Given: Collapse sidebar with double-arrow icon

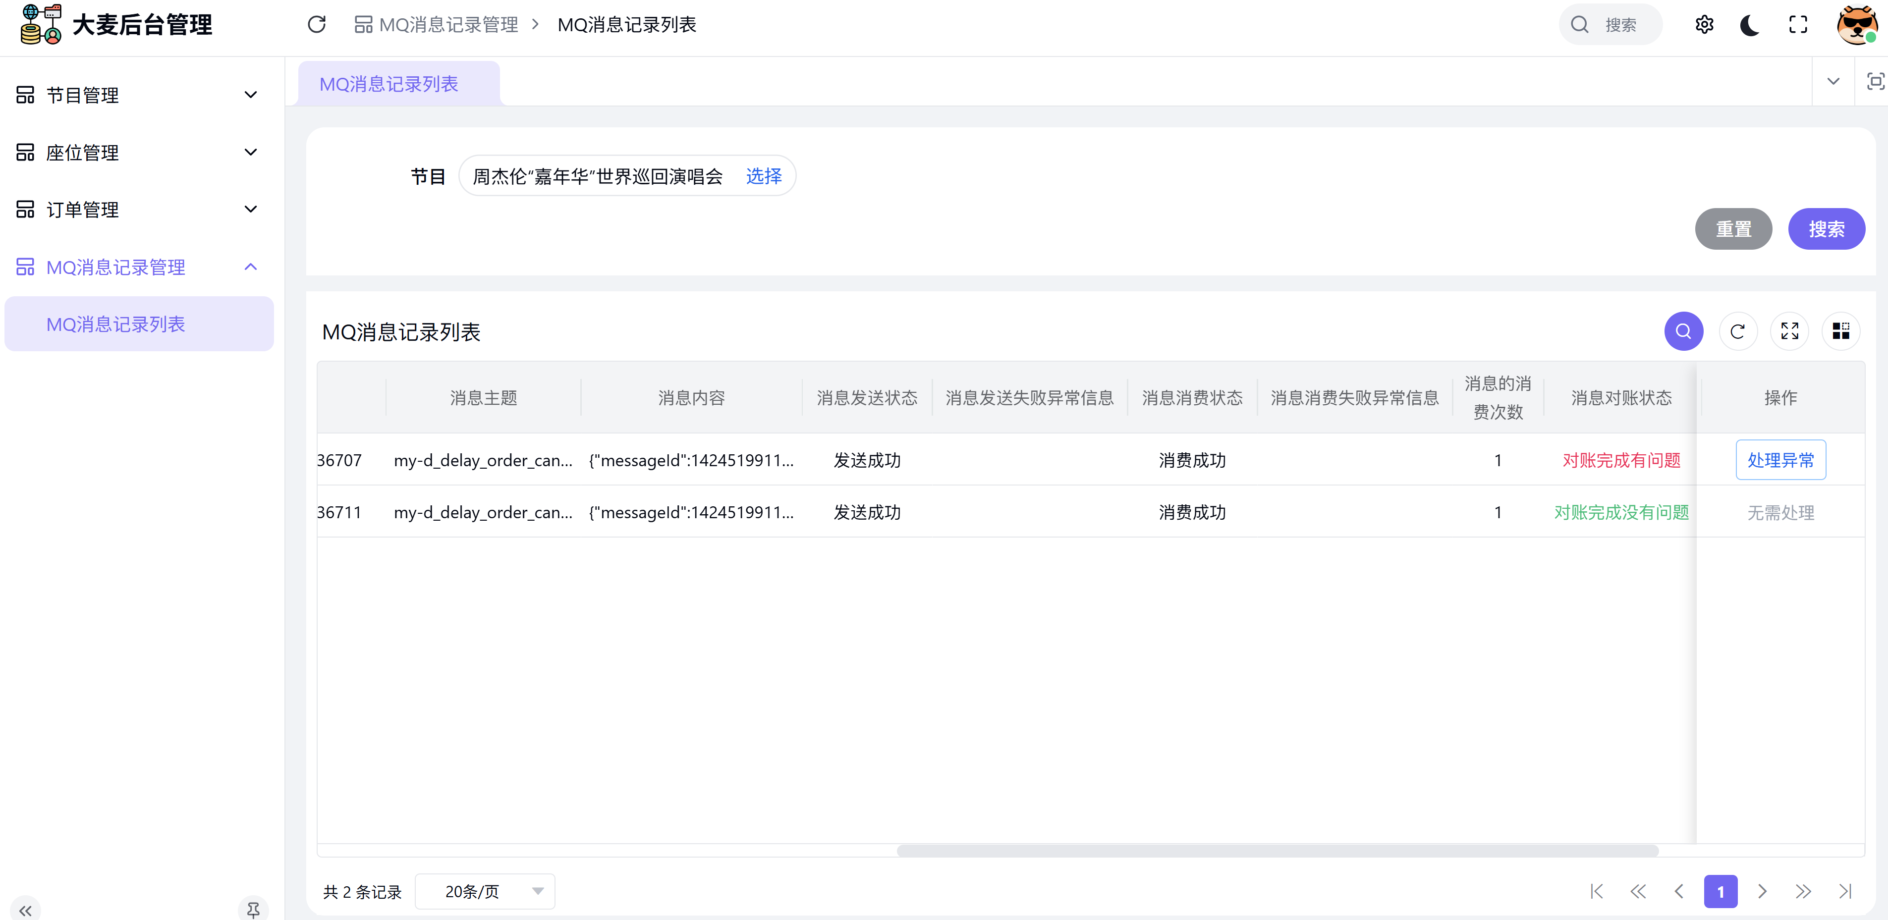Looking at the screenshot, I should 26,911.
